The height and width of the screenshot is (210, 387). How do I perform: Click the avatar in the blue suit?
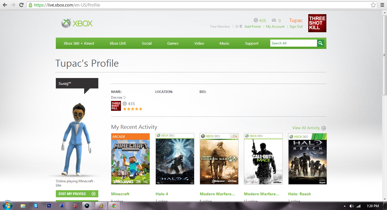click(x=76, y=139)
